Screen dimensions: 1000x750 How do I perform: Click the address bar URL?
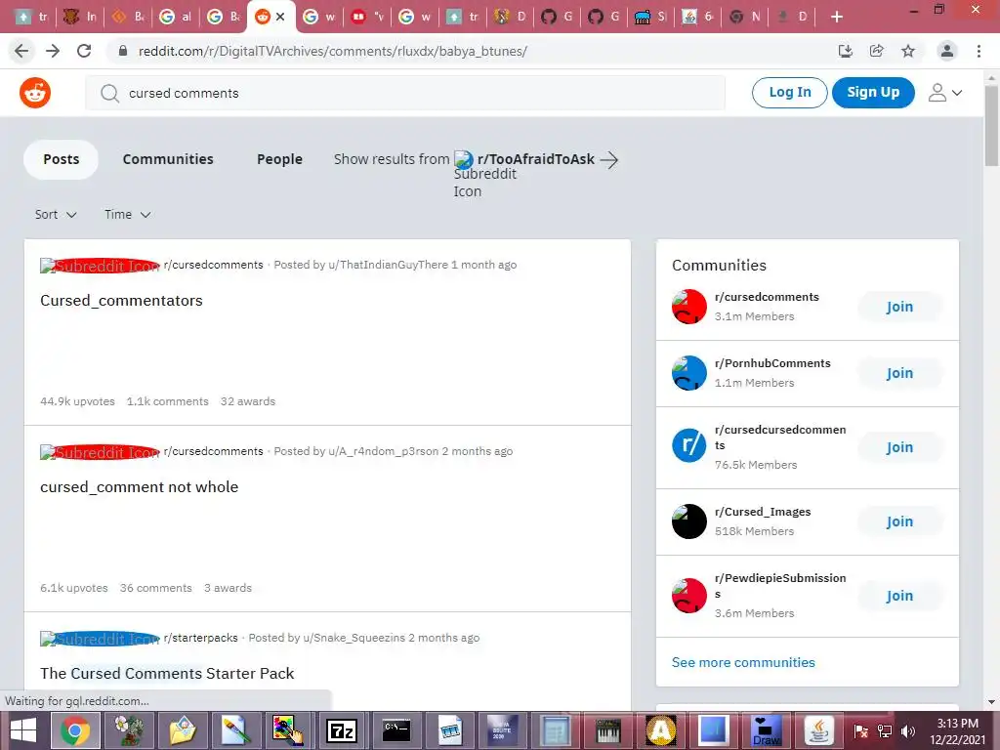point(332,51)
